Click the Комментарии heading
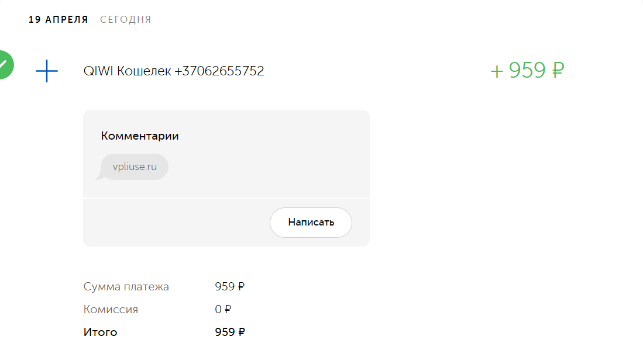The height and width of the screenshot is (364, 643). tap(140, 136)
